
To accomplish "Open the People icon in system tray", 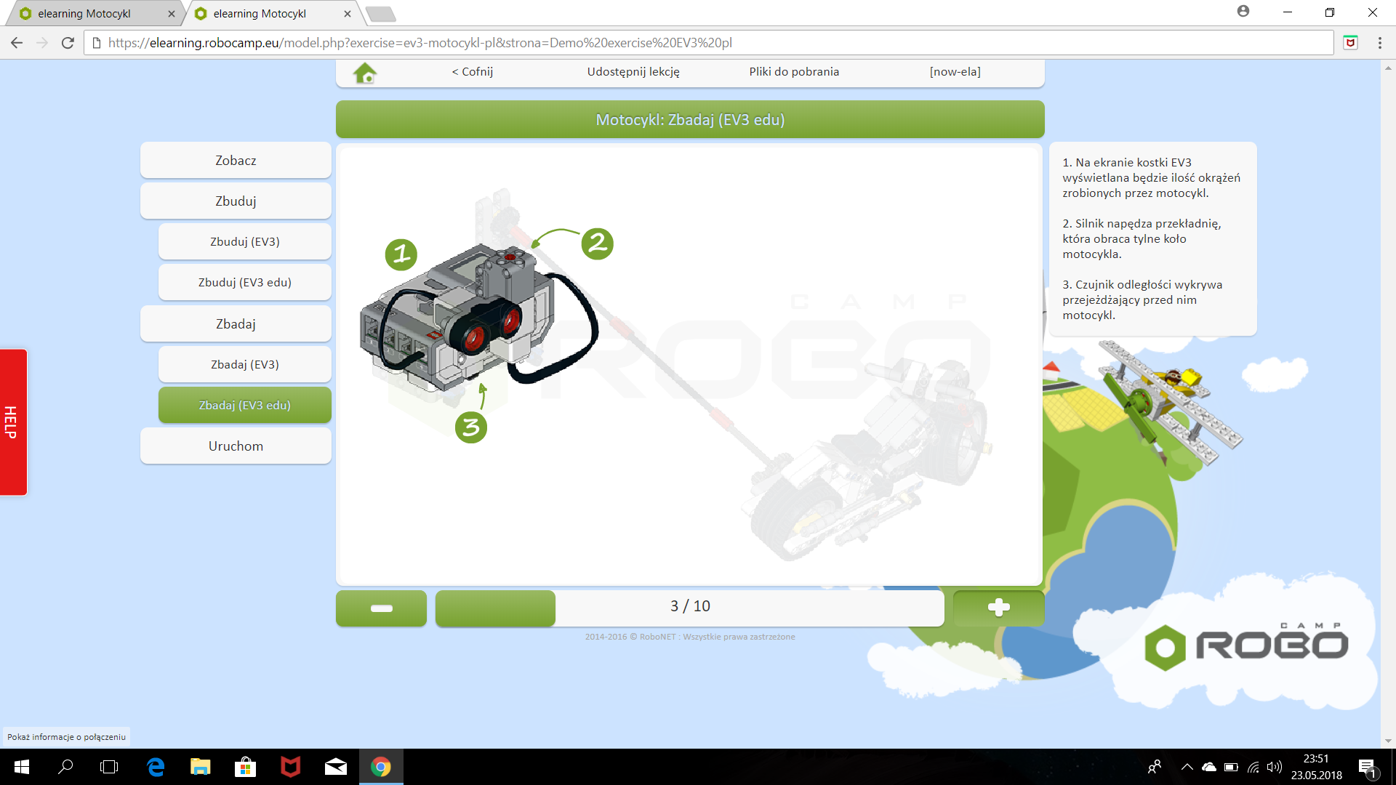I will [x=1155, y=767].
